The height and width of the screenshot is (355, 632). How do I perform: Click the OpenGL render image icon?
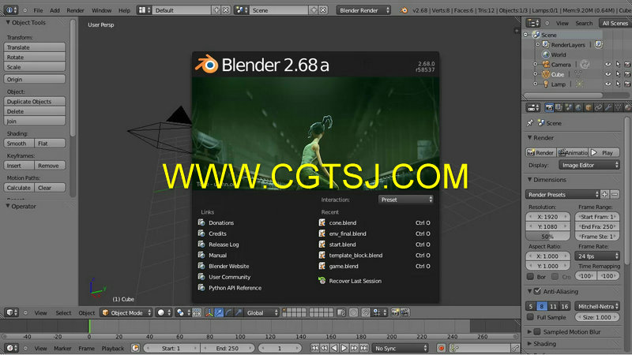pyautogui.click(x=395, y=312)
